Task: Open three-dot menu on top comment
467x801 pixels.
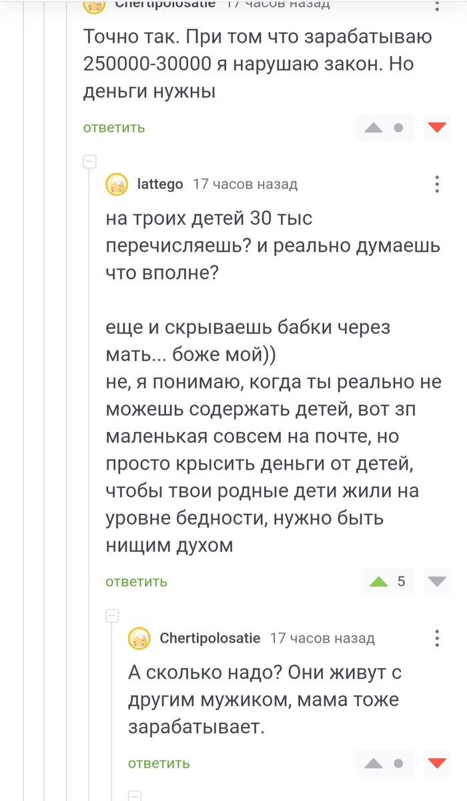Action: [437, 5]
